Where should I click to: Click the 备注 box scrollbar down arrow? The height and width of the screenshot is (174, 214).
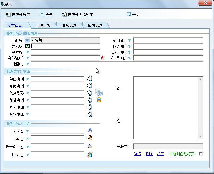tap(201, 137)
